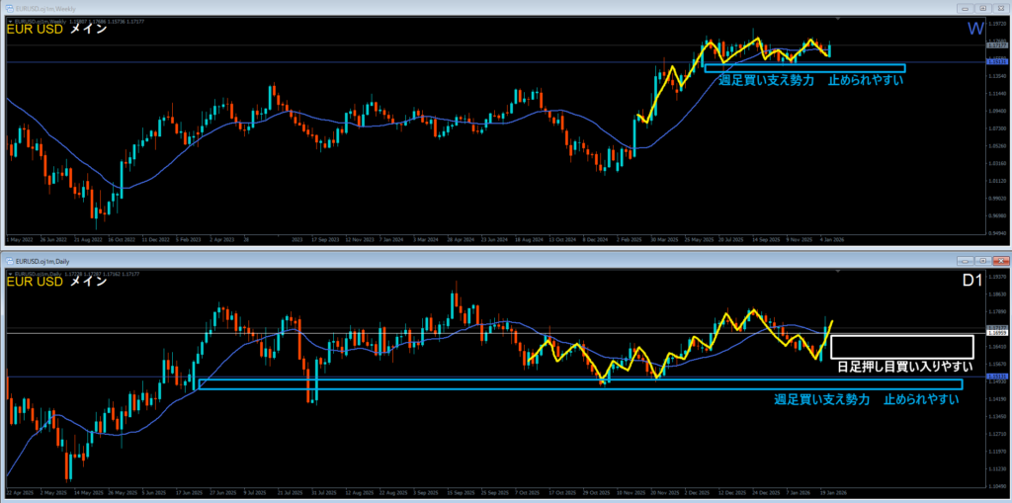Image resolution: width=1012 pixels, height=503 pixels.
Task: Click the W timeframe label on Weekly chart
Action: coord(975,29)
